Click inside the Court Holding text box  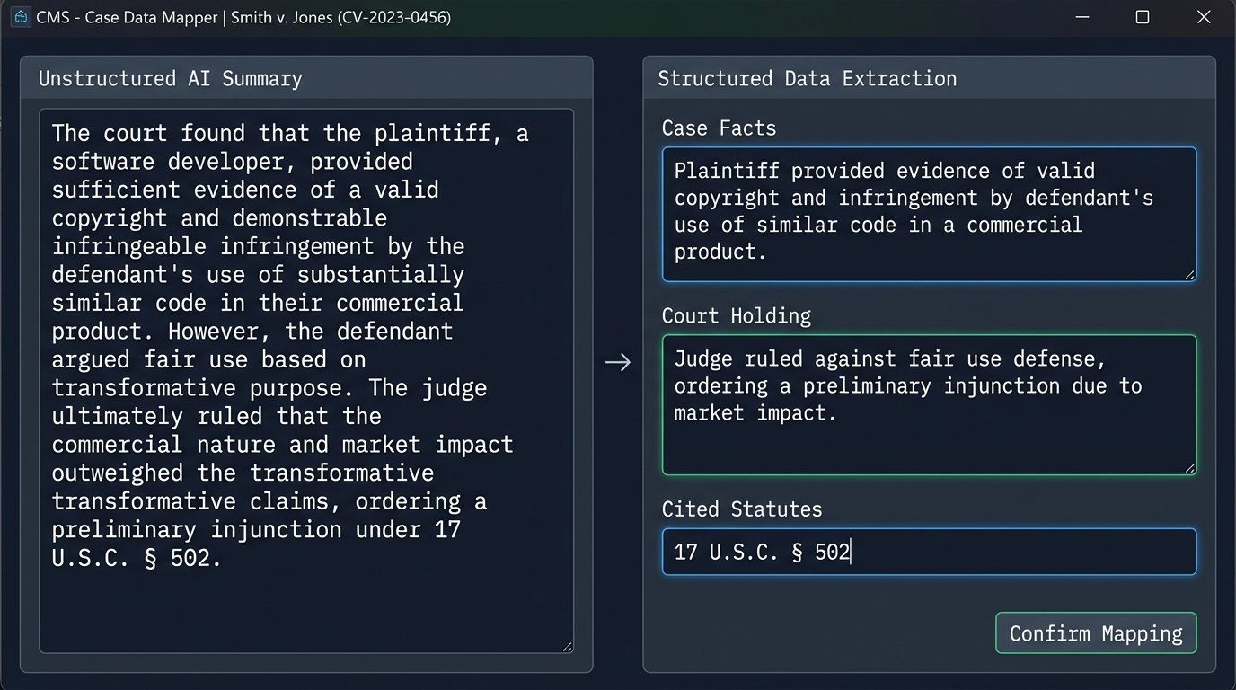tap(930, 404)
